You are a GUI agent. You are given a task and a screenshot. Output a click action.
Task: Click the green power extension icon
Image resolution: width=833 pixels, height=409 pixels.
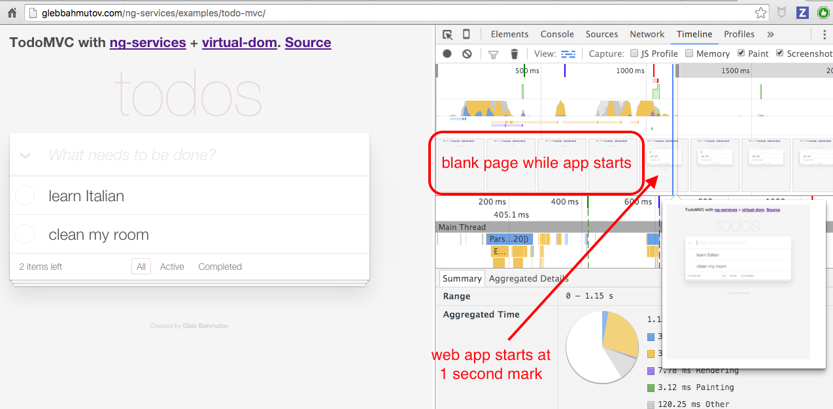823,12
